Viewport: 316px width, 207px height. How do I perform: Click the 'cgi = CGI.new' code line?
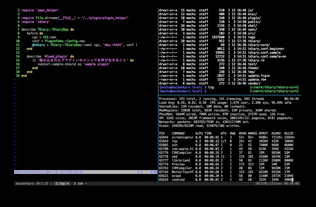coord(44,37)
